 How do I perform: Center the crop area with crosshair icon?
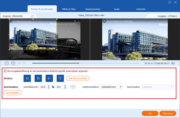click(73, 87)
